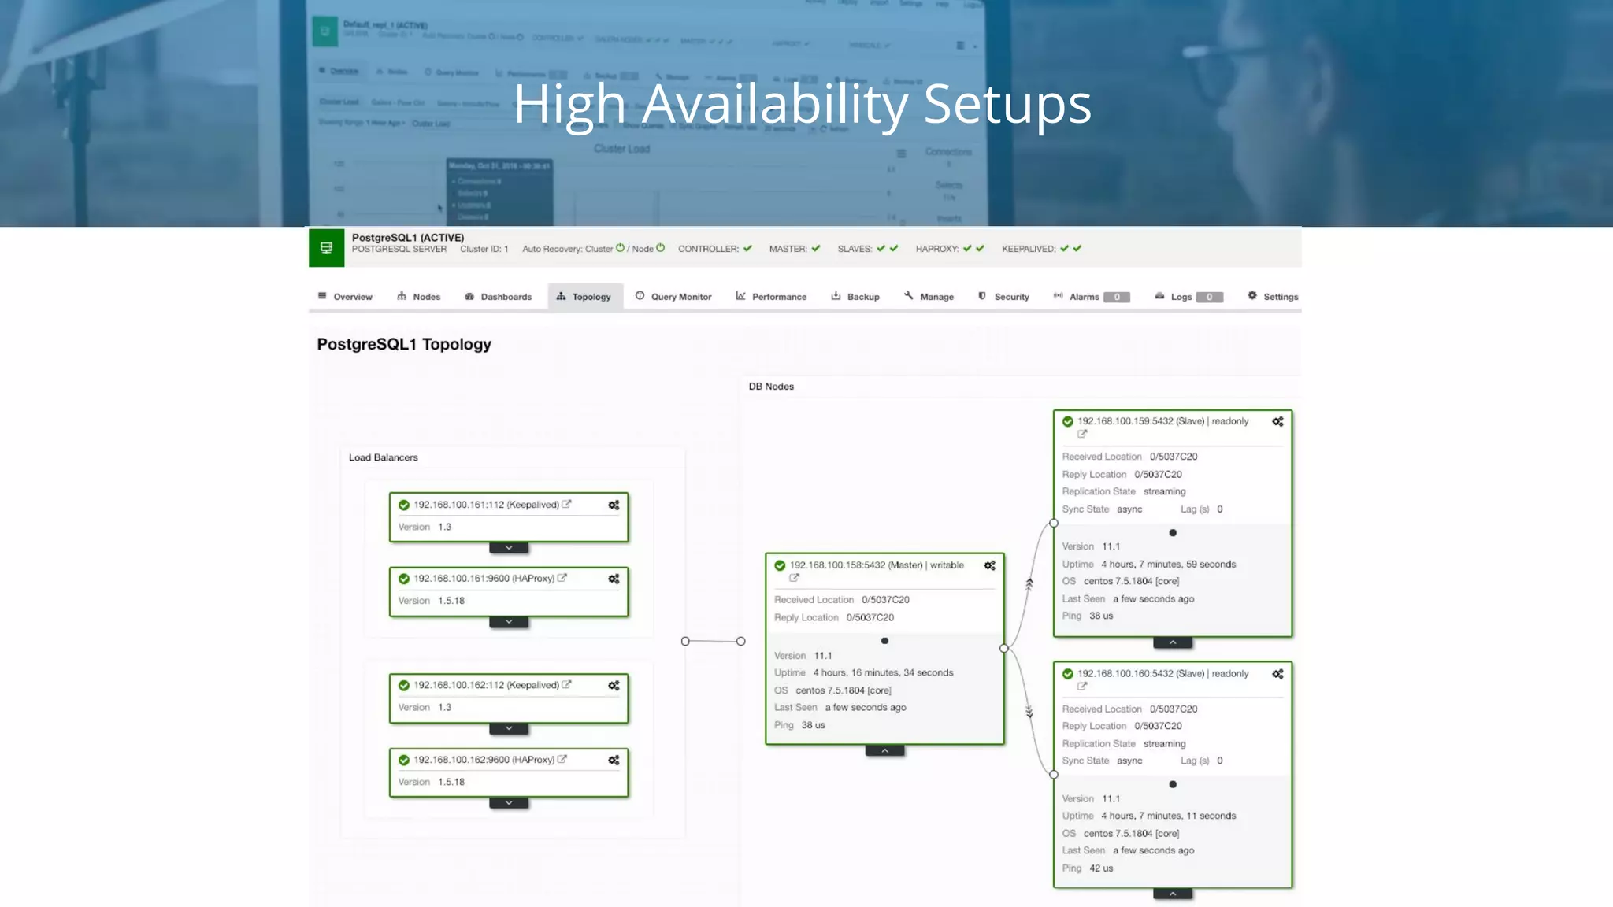Image resolution: width=1613 pixels, height=907 pixels.
Task: Open the Overview tab
Action: [x=345, y=297]
